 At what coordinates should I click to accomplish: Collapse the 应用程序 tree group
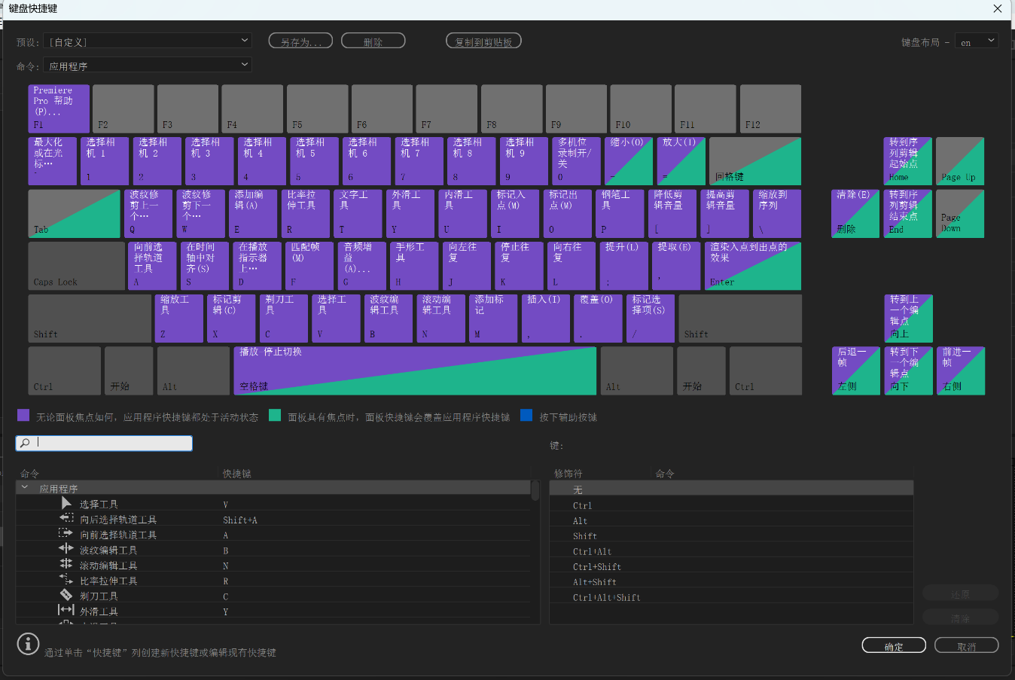click(x=25, y=488)
